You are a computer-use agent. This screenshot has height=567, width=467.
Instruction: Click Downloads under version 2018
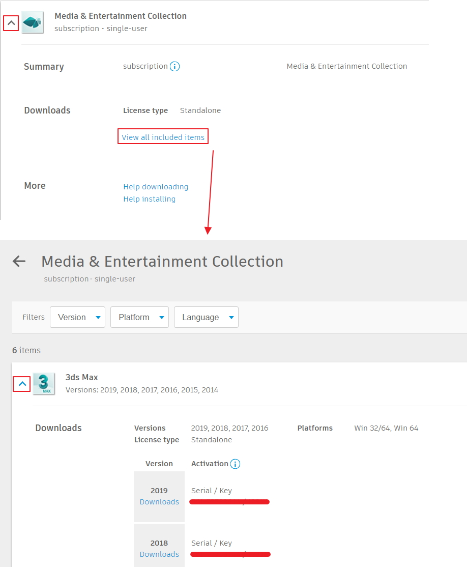click(159, 554)
